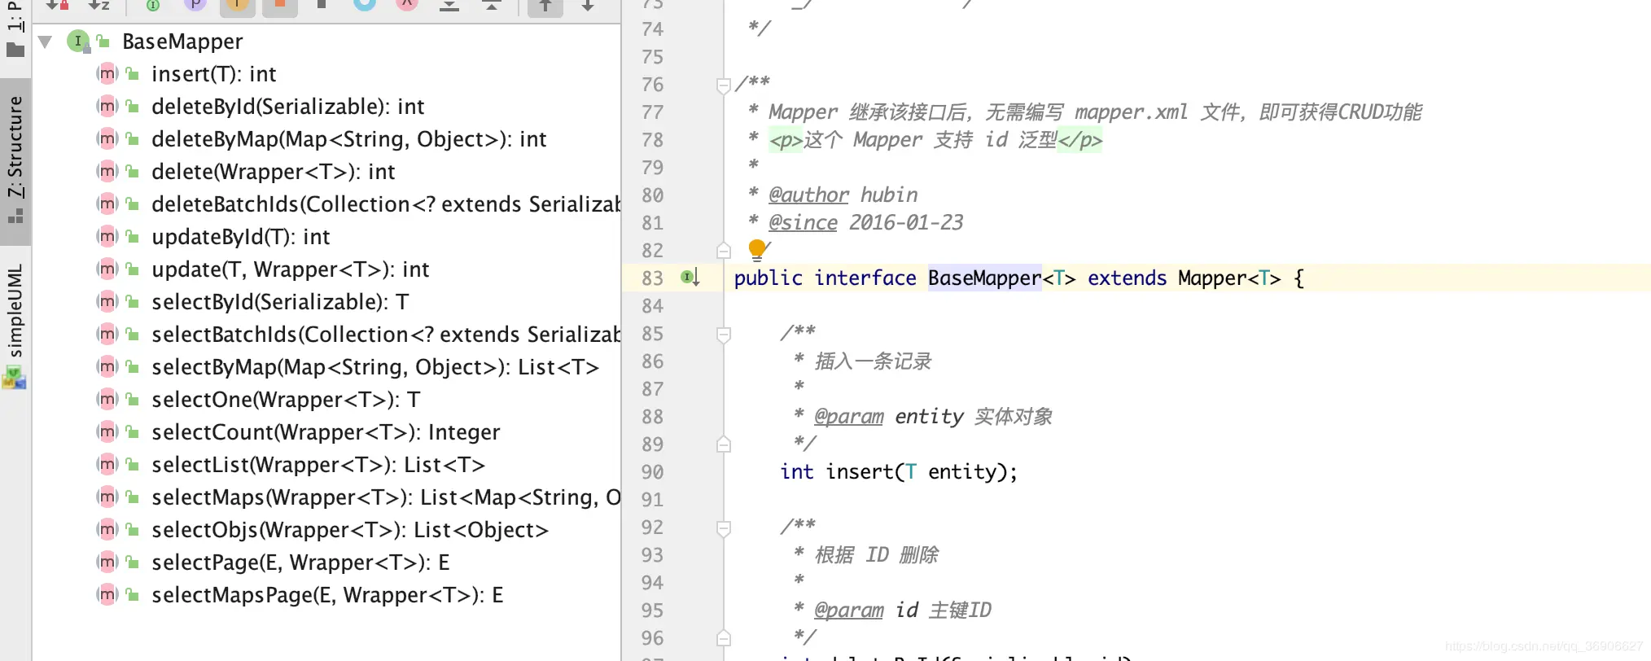Select selectCount(Wrapper<T>): Integer row
Screen dimensions: 1651x661
326,432
